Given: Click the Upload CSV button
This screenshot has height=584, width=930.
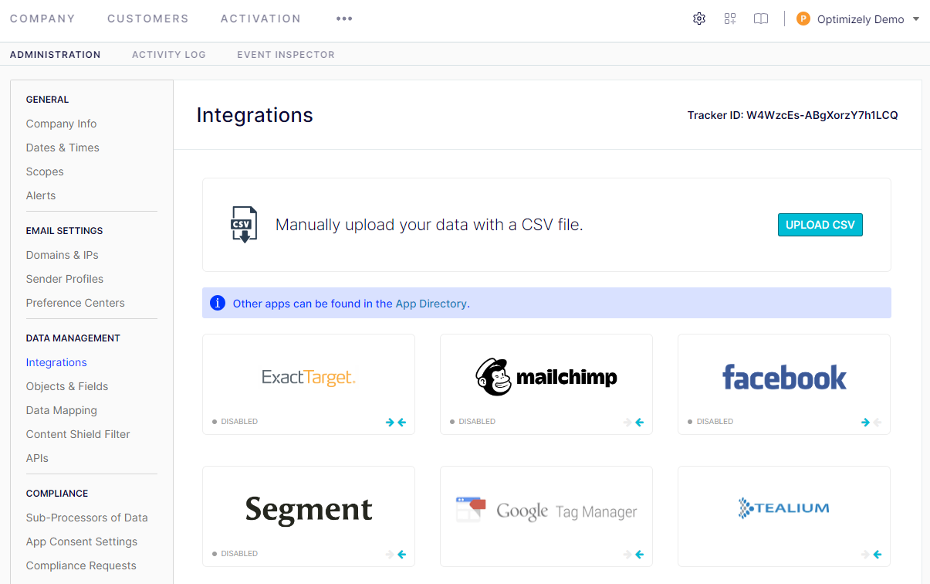Looking at the screenshot, I should pos(820,225).
